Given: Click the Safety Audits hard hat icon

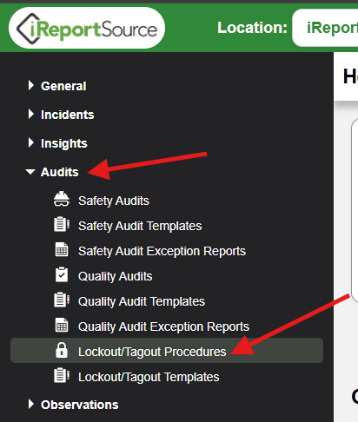Looking at the screenshot, I should (x=62, y=199).
